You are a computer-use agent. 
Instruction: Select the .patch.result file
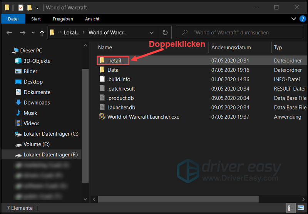(x=121, y=89)
